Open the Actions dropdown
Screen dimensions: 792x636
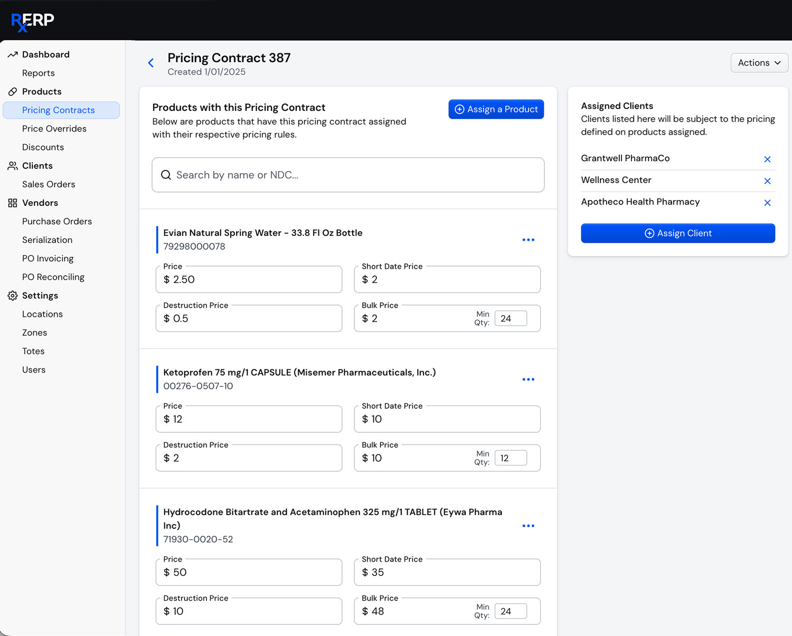click(x=759, y=63)
